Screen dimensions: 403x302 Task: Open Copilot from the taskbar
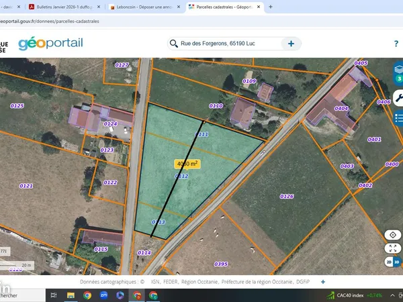coord(120,295)
